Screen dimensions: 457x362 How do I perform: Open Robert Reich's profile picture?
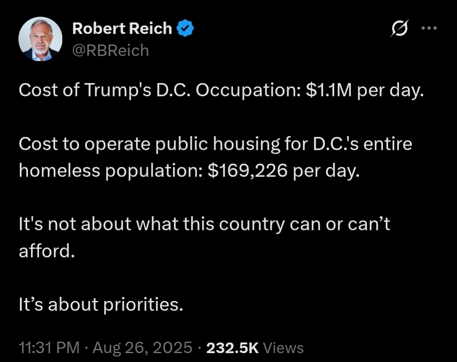40,39
